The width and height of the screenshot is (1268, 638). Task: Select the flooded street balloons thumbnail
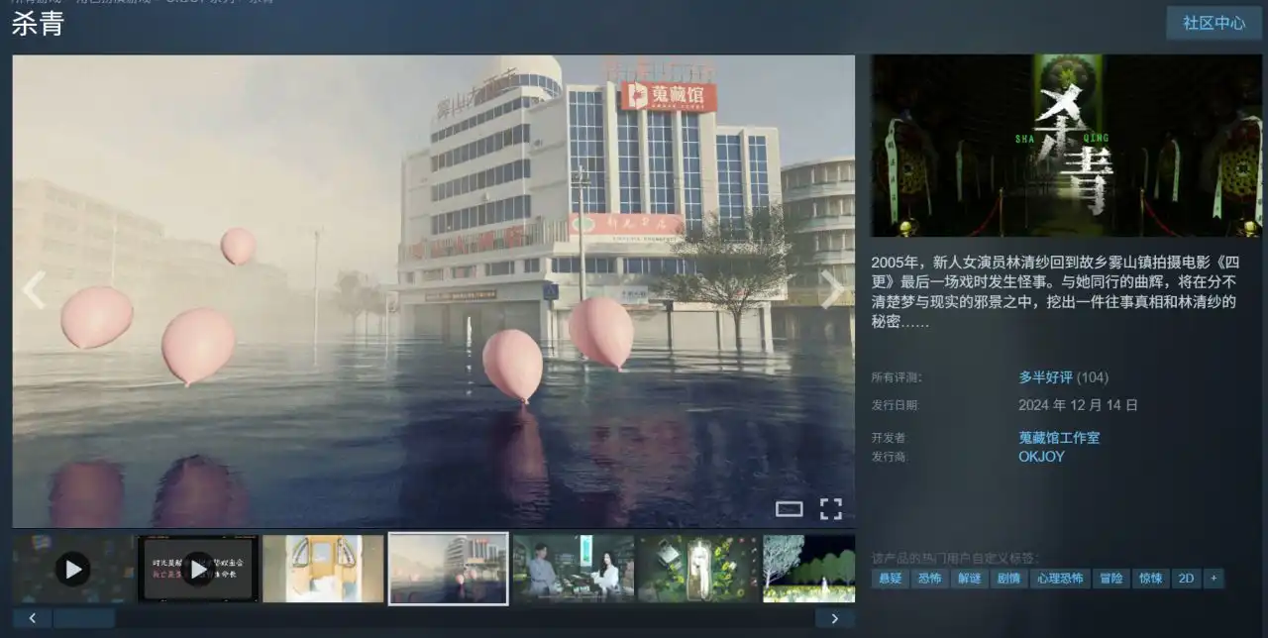point(449,569)
